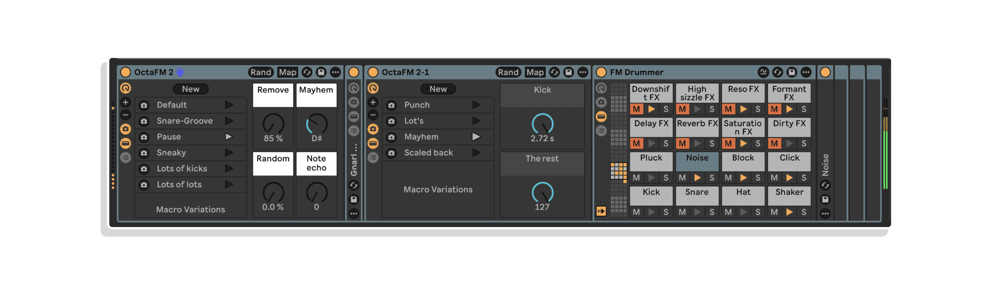Toggle macro controls icon in OctaFM 2
Screen dimensions: 993x285
click(125, 88)
